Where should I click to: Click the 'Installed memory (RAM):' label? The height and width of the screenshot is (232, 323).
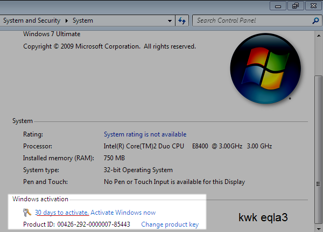pos(59,158)
